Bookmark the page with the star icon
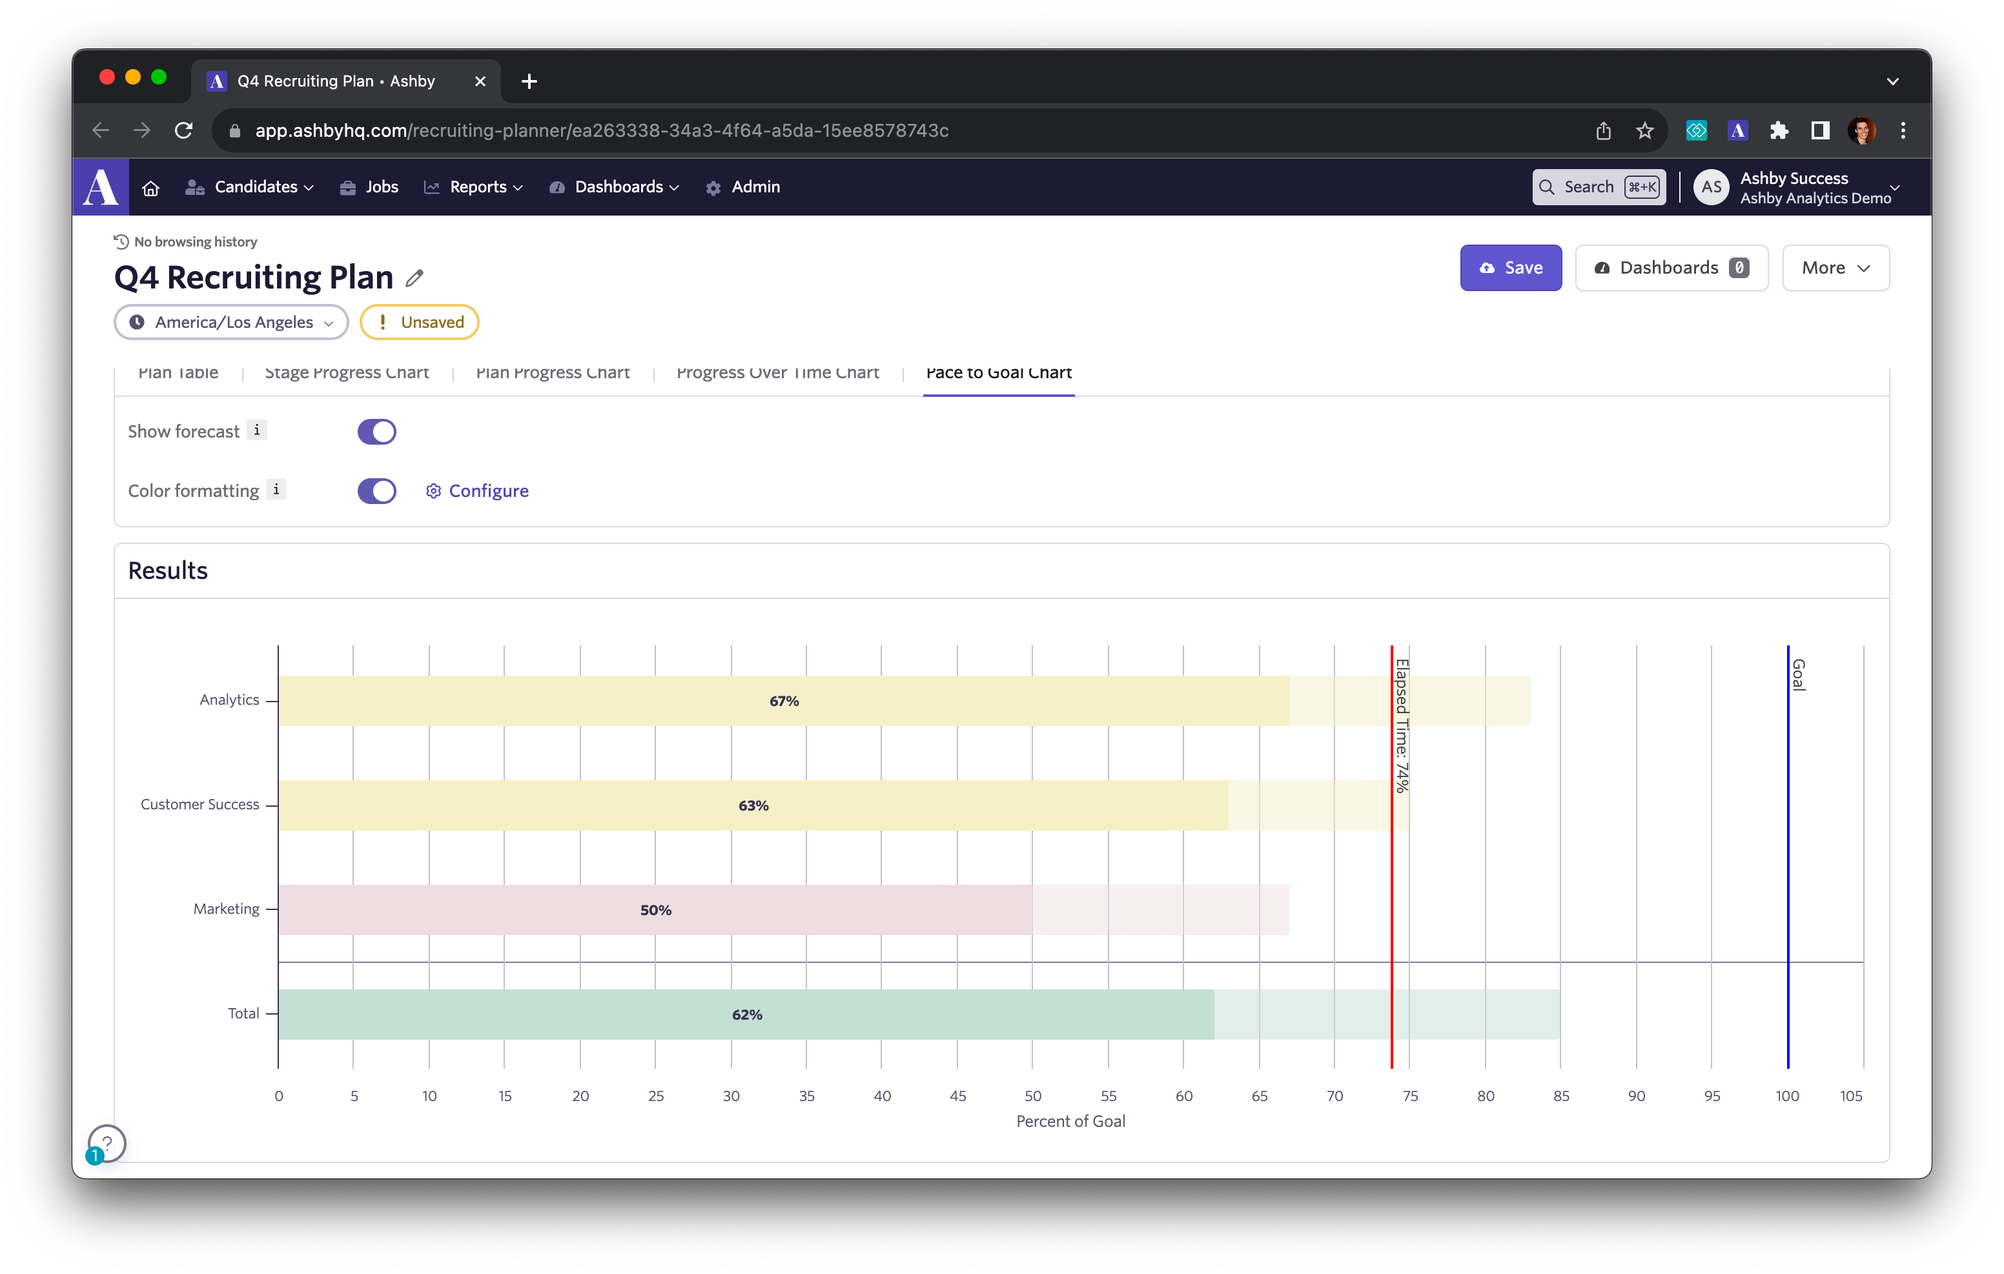Viewport: 2004px width, 1274px height. 1644,130
